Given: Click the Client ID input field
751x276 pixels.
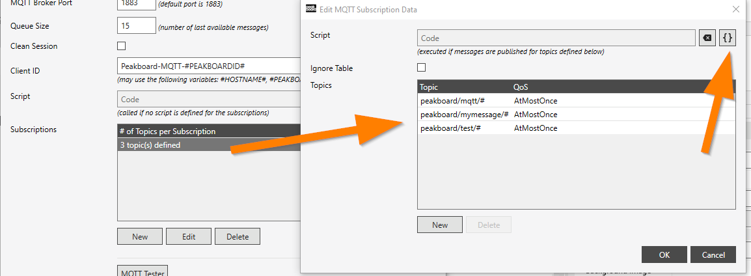Looking at the screenshot, I should tap(209, 66).
